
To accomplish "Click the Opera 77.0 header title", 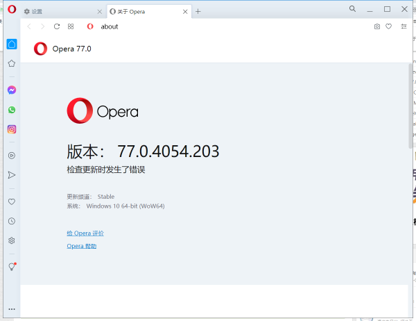I will 71,49.
